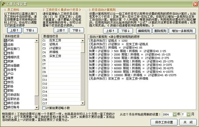Image resolution: width=199 pixels, height=127 pixels.
Task: Click the app icon in title bar
Action: click(3, 4)
